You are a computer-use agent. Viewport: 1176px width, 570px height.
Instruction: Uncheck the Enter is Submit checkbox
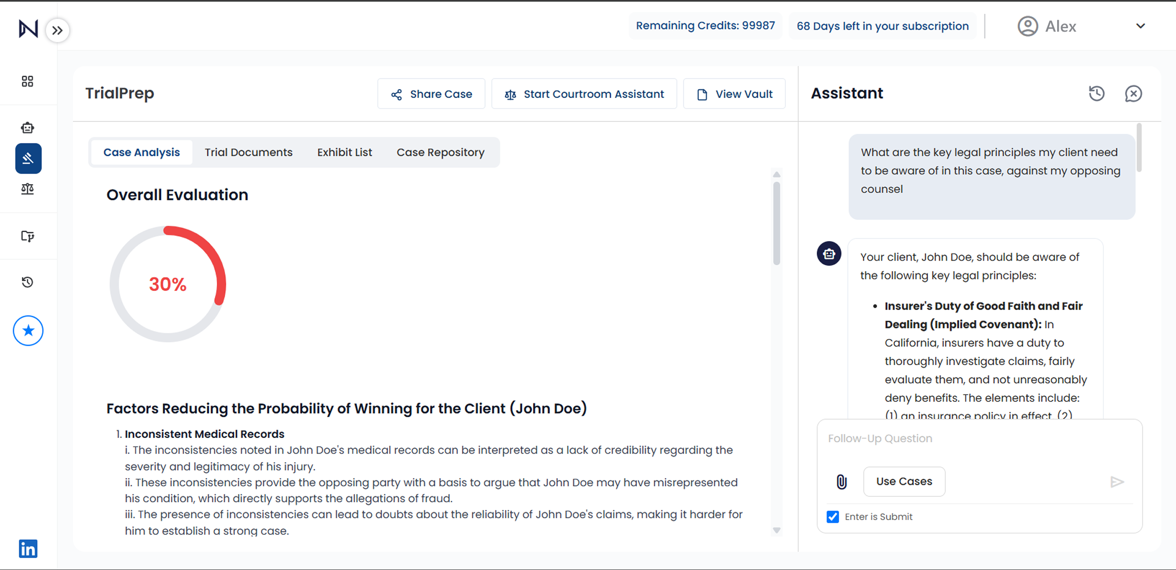coord(833,517)
